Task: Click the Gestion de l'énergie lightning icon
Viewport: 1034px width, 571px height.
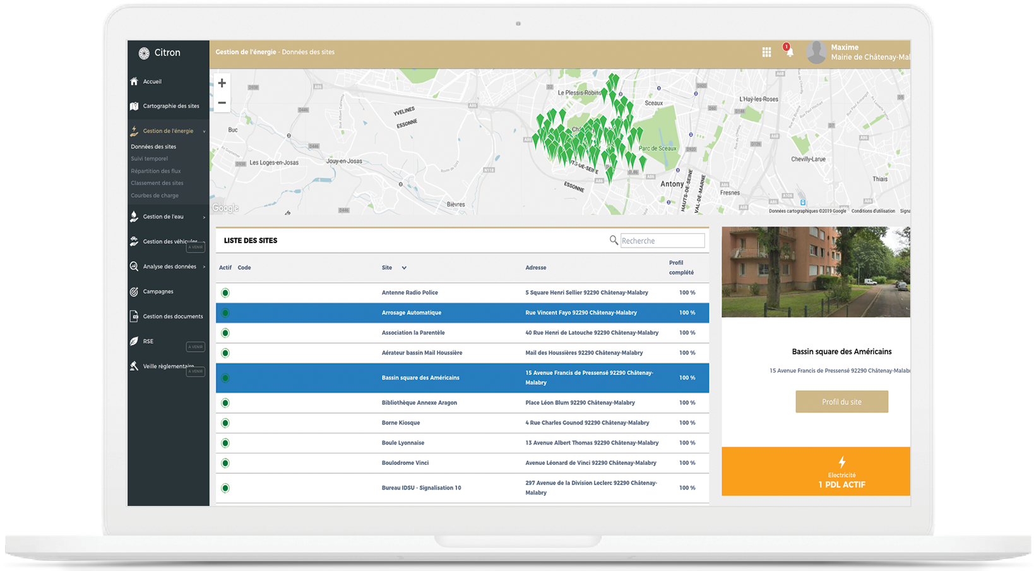Action: point(134,131)
